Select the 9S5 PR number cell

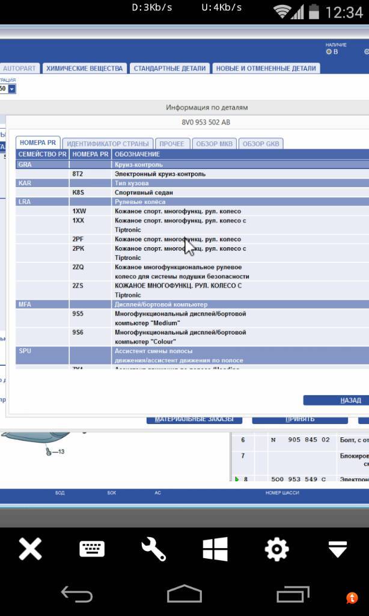[x=90, y=318]
